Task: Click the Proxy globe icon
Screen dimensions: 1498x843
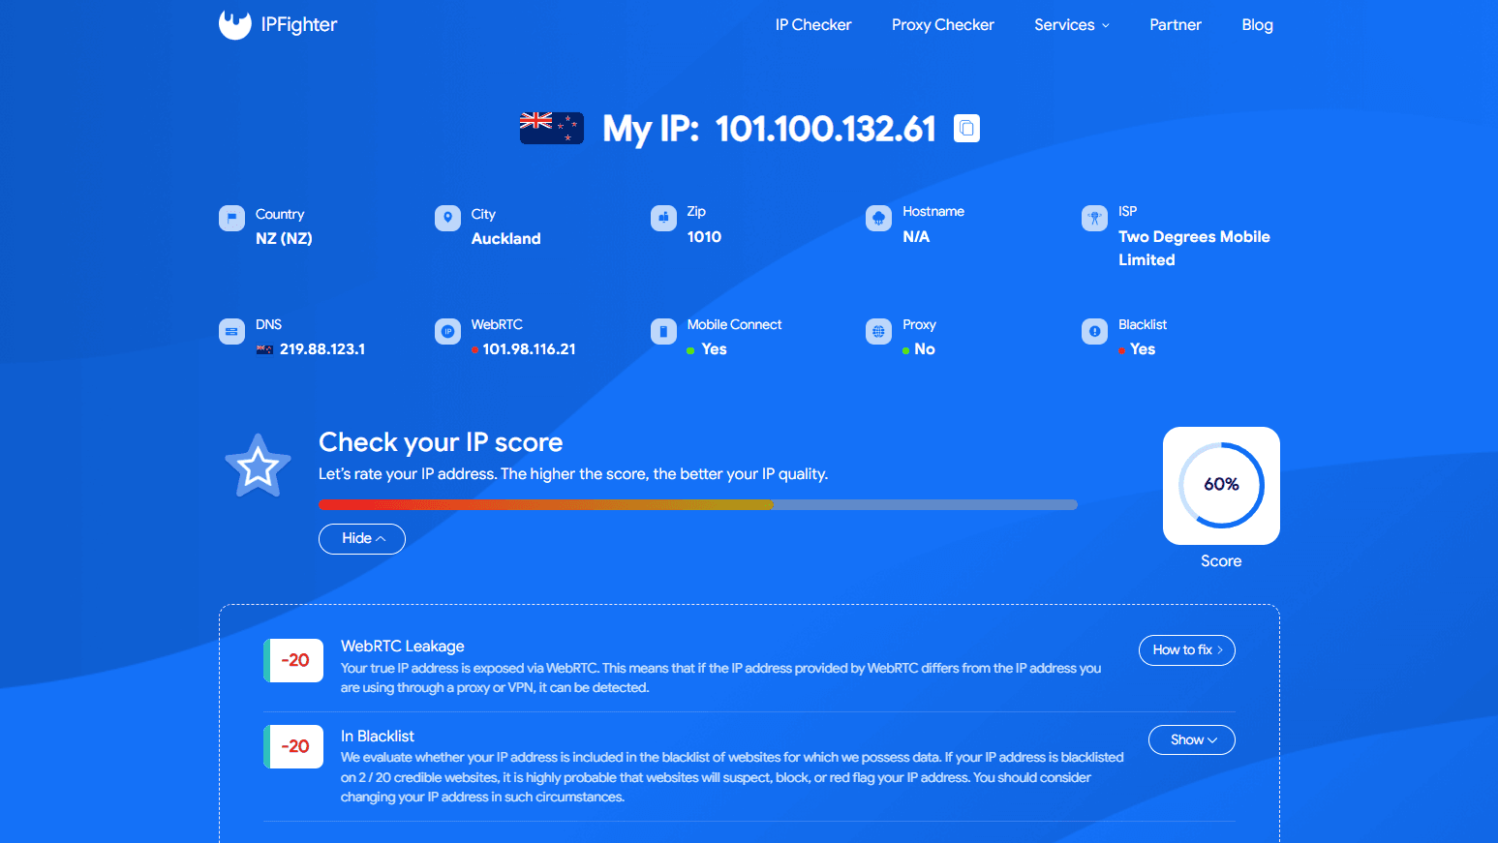Action: 878,331
